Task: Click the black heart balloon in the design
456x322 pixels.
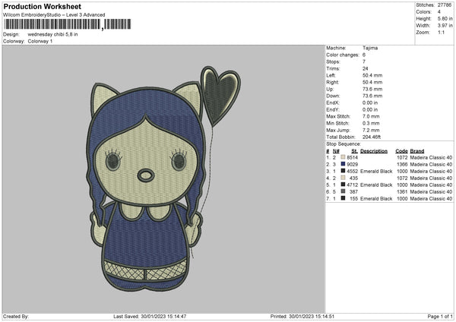Action: (220, 96)
